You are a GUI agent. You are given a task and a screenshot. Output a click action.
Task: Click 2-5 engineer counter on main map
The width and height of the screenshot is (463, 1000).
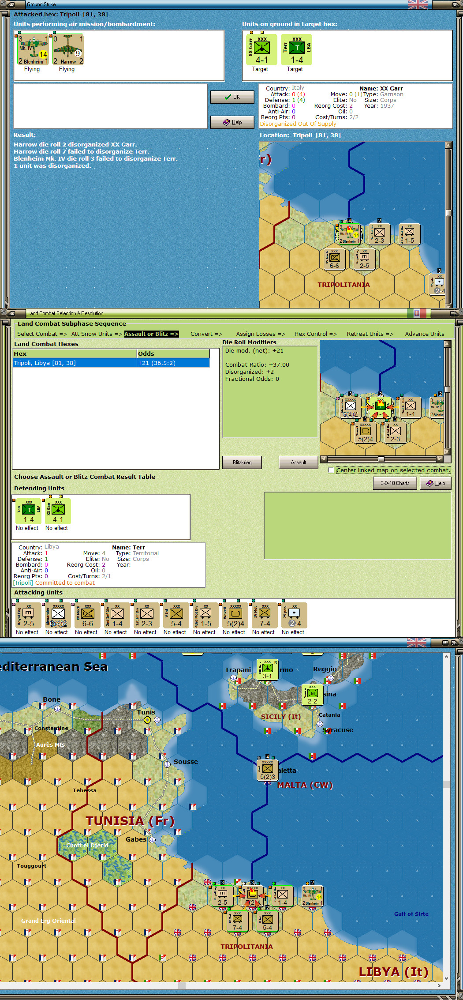pos(222,896)
